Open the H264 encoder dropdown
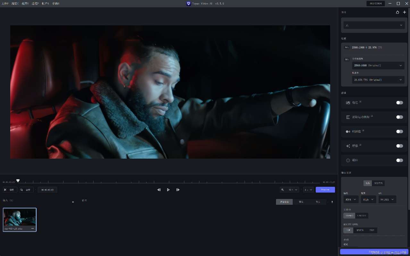 click(351, 199)
